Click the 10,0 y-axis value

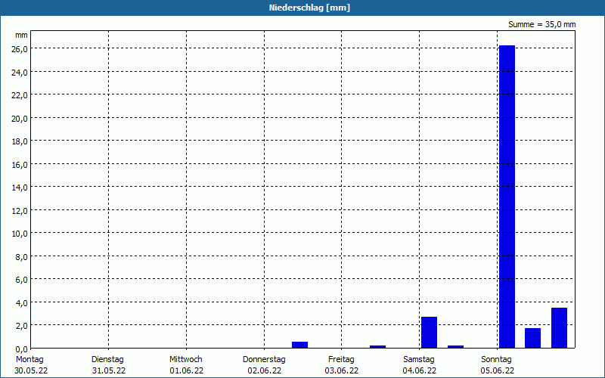tap(21, 234)
